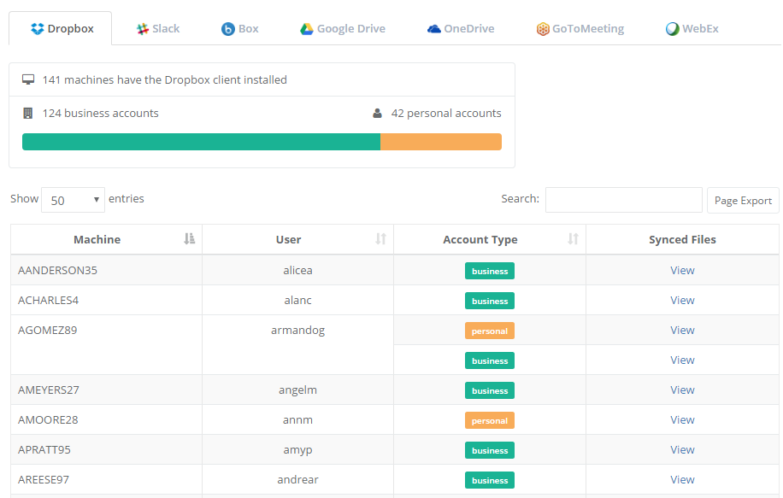This screenshot has width=783, height=498.
Task: Click the user name alanc
Action: pyautogui.click(x=297, y=301)
